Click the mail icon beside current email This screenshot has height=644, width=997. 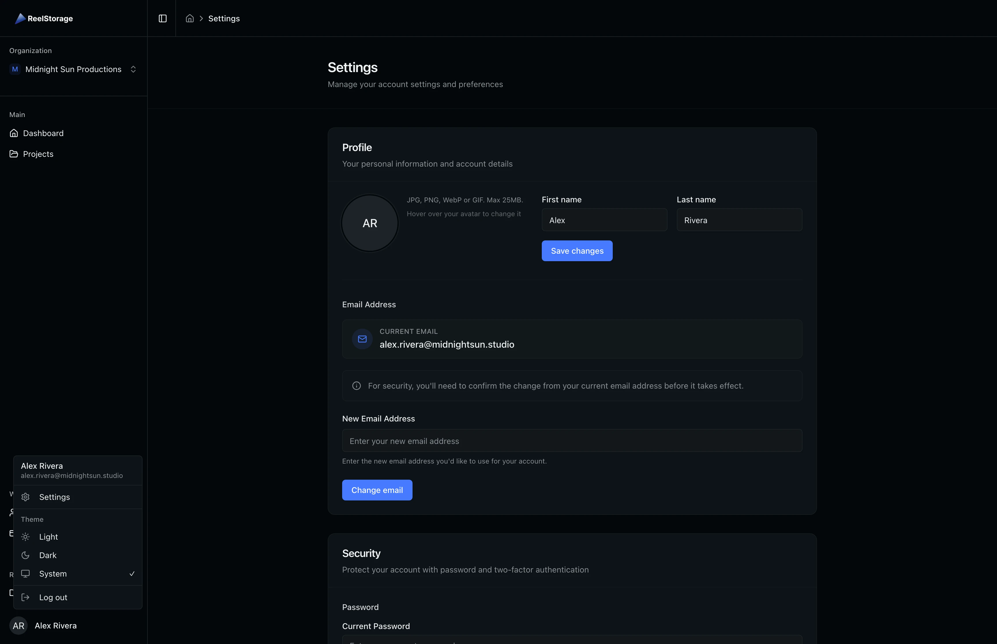point(362,339)
